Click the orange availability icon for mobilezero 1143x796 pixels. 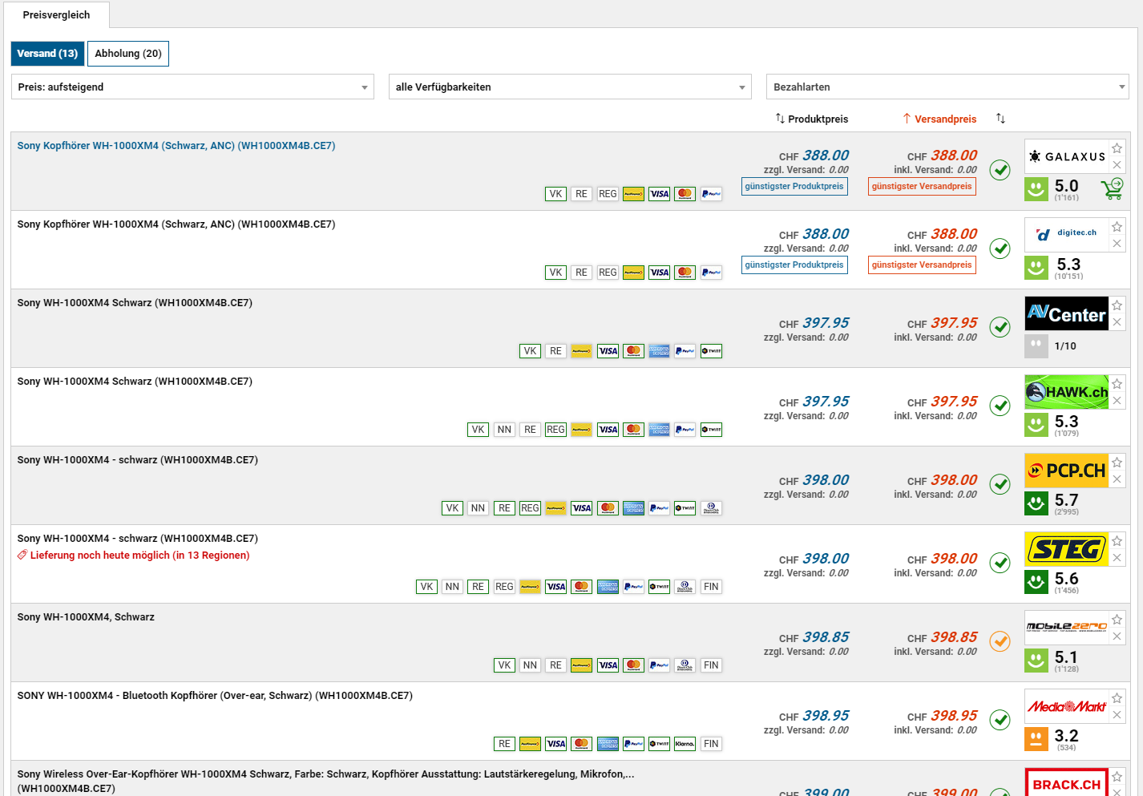1000,641
